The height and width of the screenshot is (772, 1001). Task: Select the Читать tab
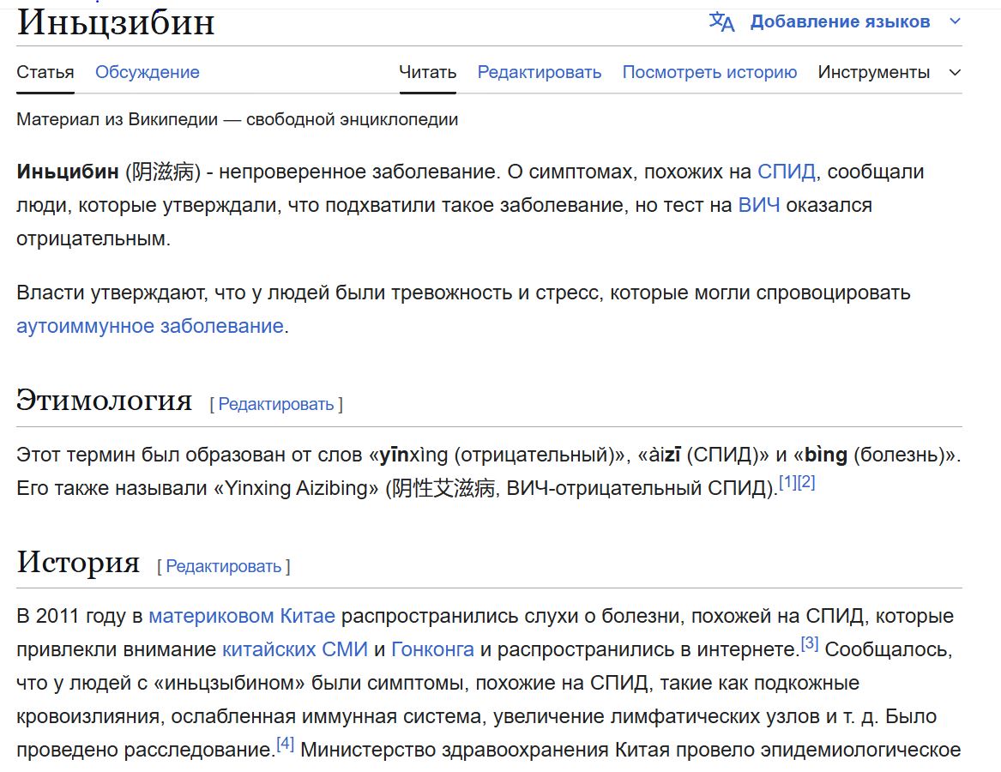tap(428, 72)
